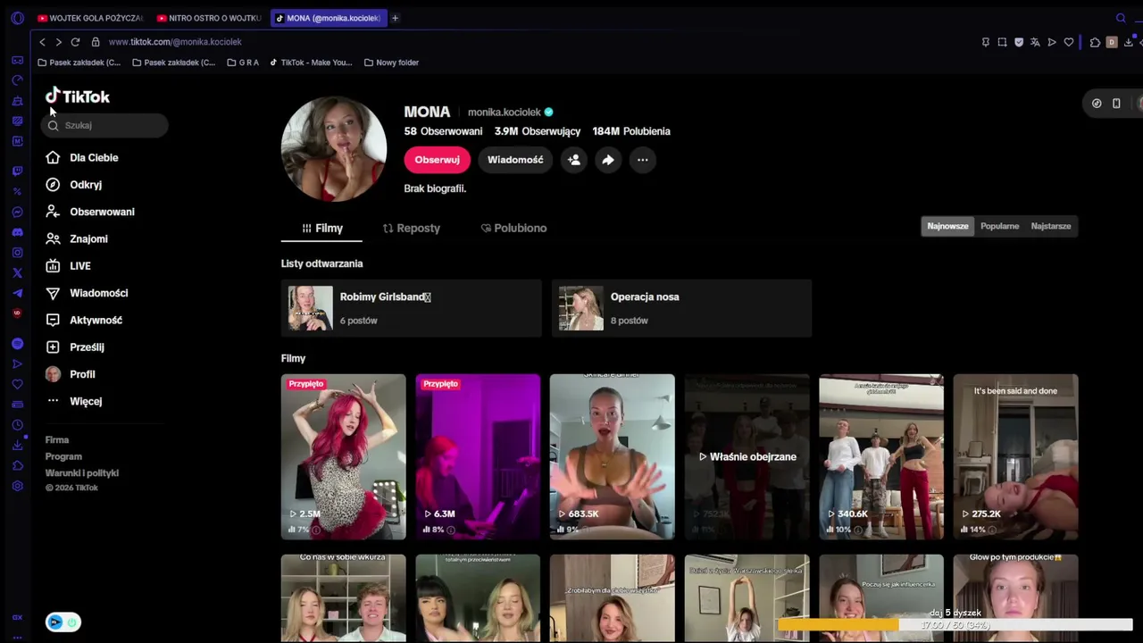Go back with the browser back arrow
The image size is (1143, 643).
[x=42, y=42]
